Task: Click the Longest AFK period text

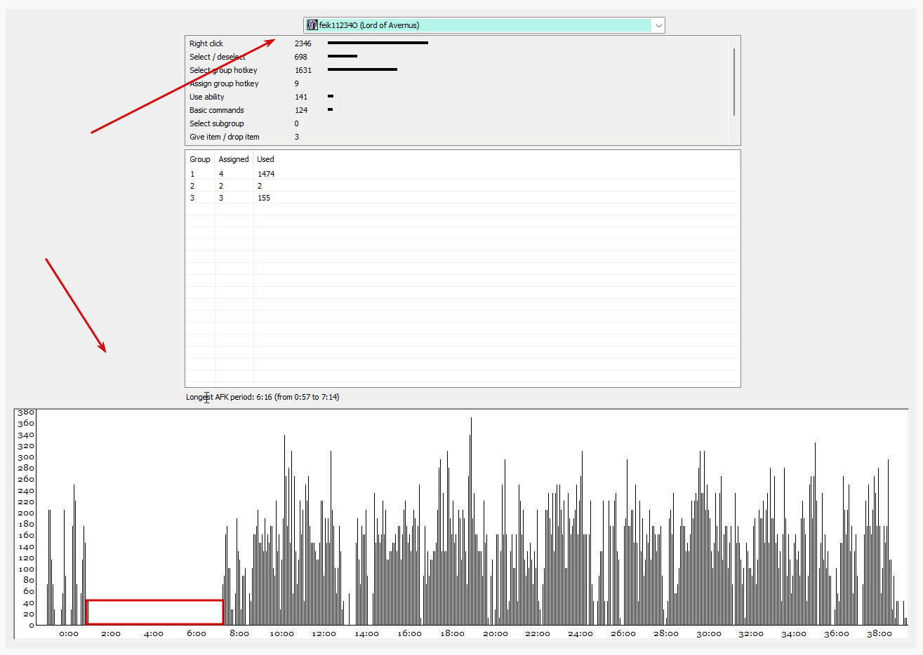Action: [263, 397]
